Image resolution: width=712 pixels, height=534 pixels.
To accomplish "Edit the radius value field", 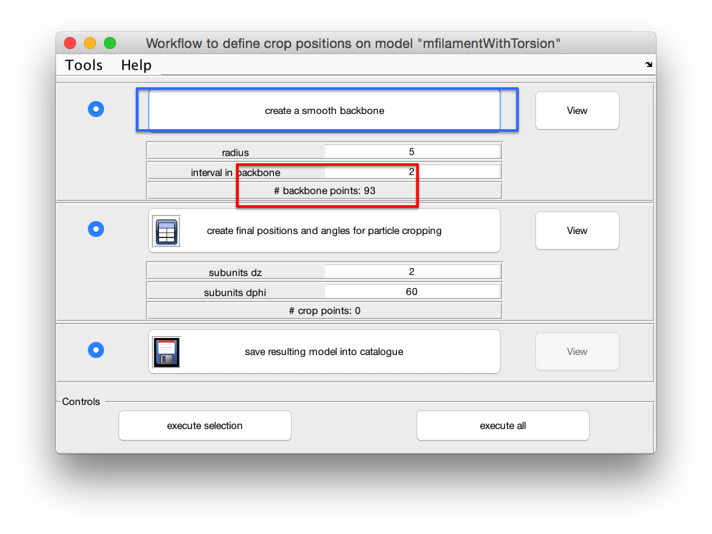I will pyautogui.click(x=412, y=151).
